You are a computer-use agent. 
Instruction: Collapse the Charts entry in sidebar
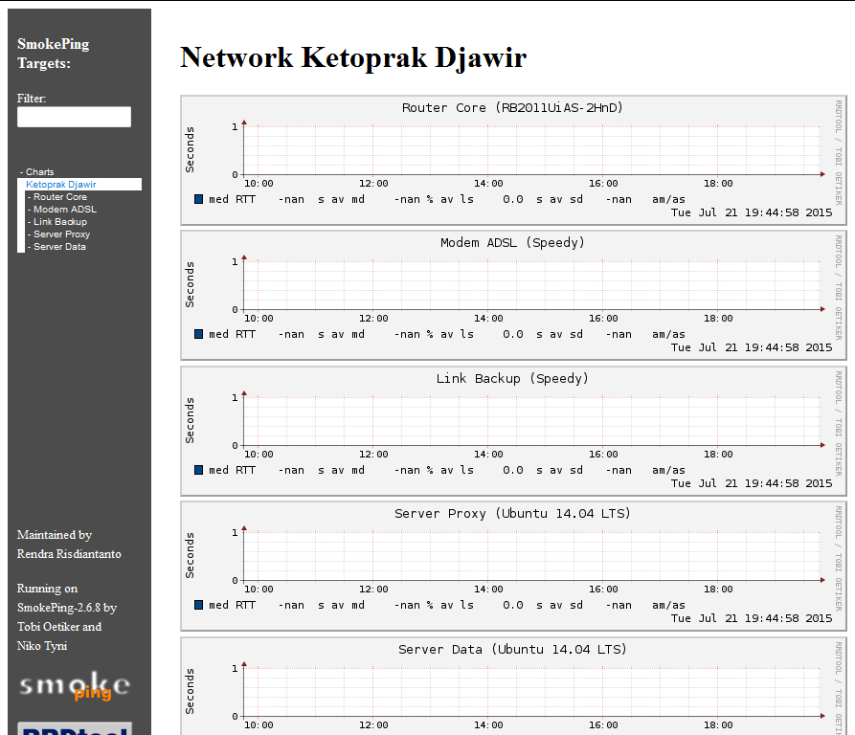(38, 171)
